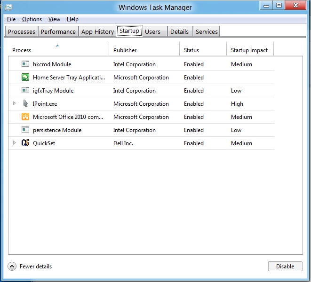Click the Fewer details label
This screenshot has height=282, width=311.
[36, 266]
